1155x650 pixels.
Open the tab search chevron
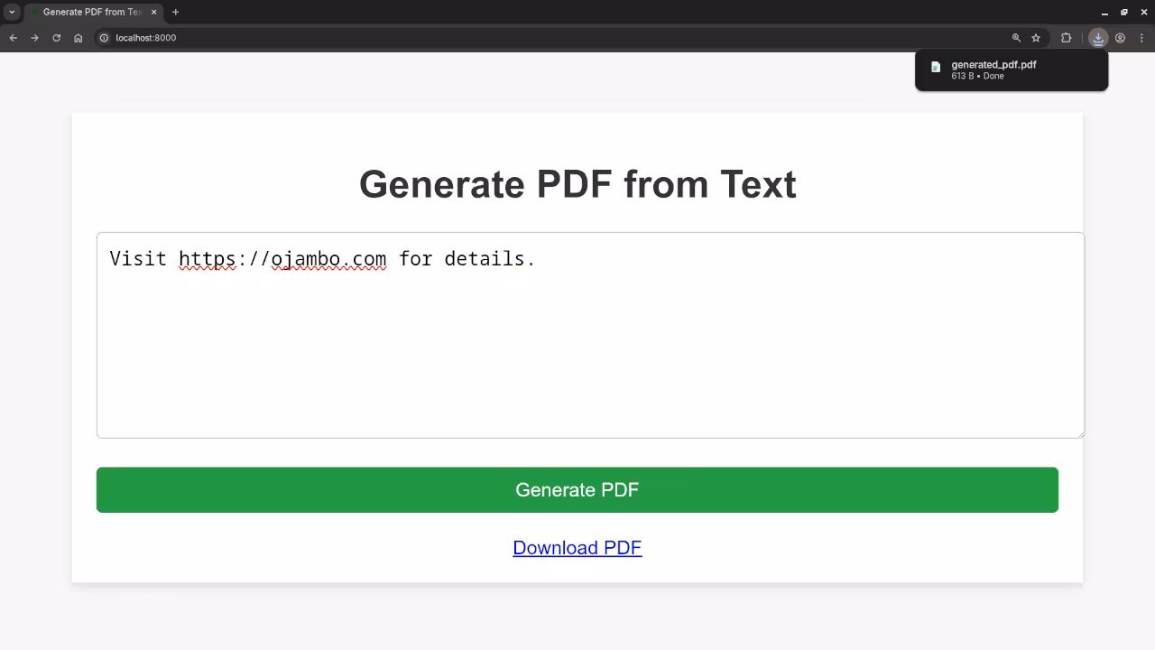pyautogui.click(x=10, y=12)
